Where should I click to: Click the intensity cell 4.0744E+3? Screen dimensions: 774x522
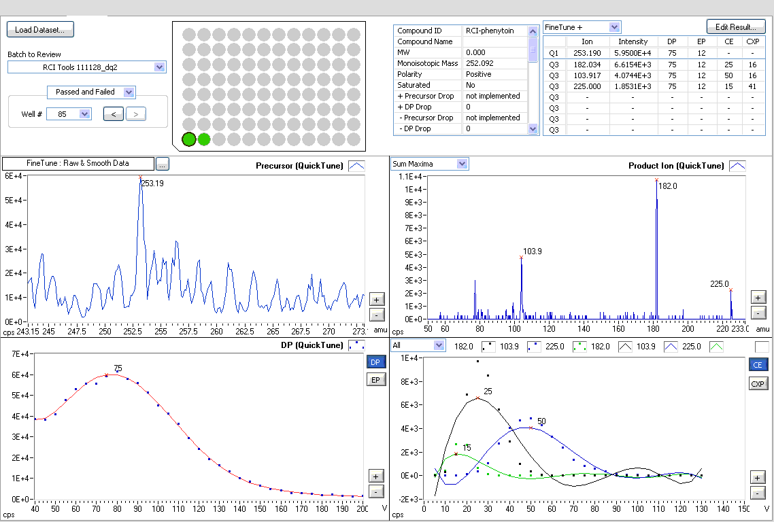click(x=633, y=75)
